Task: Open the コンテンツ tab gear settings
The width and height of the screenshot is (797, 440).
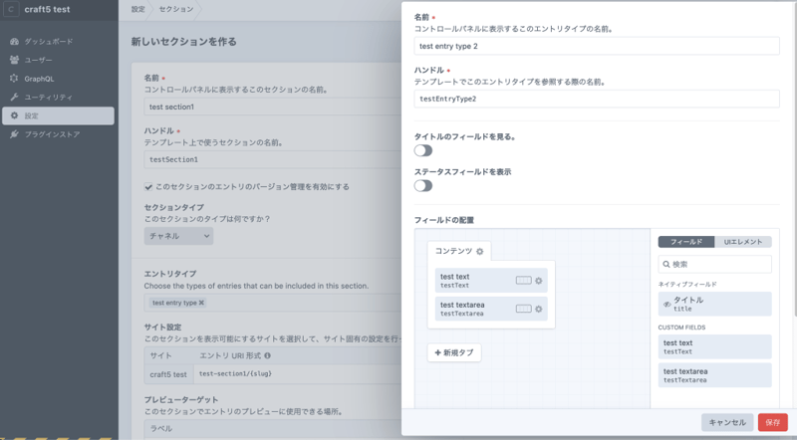Action: [479, 251]
